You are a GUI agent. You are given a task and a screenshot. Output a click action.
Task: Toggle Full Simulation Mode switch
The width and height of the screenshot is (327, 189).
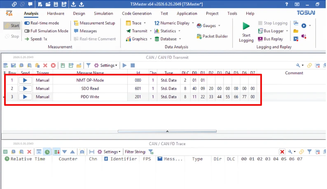click(x=27, y=31)
